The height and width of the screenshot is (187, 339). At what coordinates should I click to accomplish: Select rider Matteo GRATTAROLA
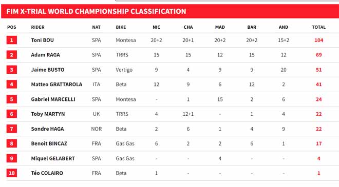coord(56,85)
